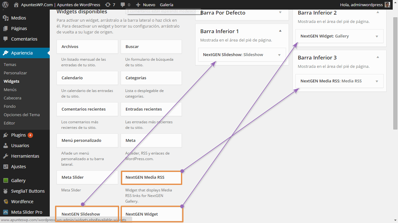The width and height of the screenshot is (398, 223).
Task: Click the Meta Slider Pro icon
Action: tap(6, 212)
